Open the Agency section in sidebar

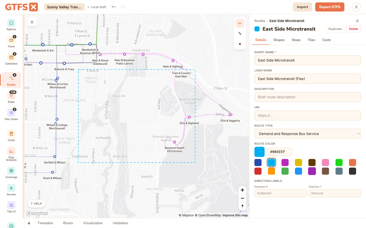pyautogui.click(x=11, y=25)
